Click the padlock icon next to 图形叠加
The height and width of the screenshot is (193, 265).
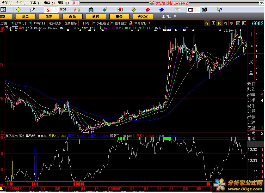(131, 23)
